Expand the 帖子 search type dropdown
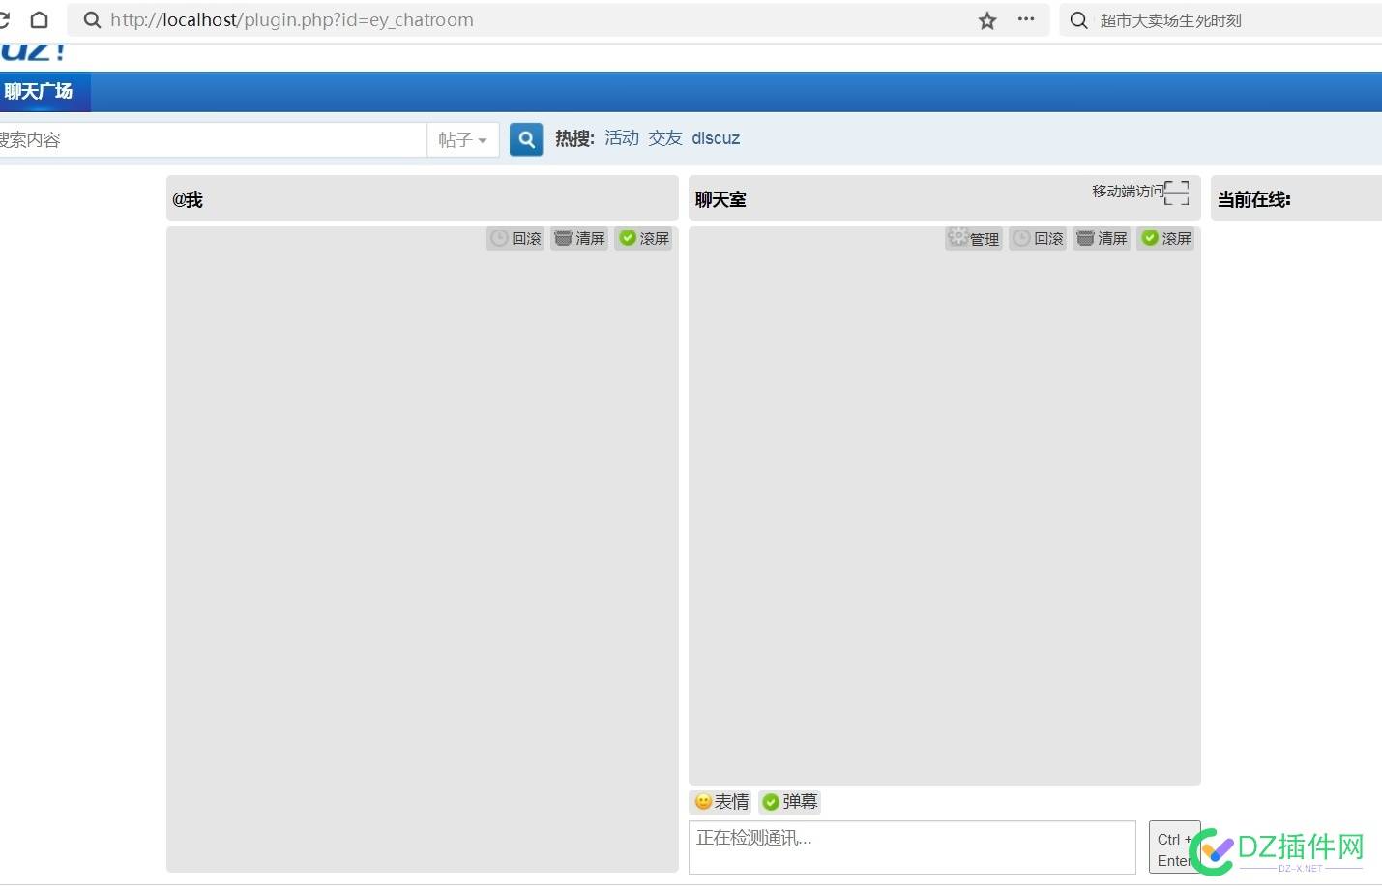Viewport: 1382px width, 891px height. click(x=462, y=139)
